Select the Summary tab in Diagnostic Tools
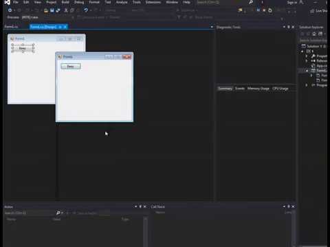The image size is (330, 247). [225, 89]
